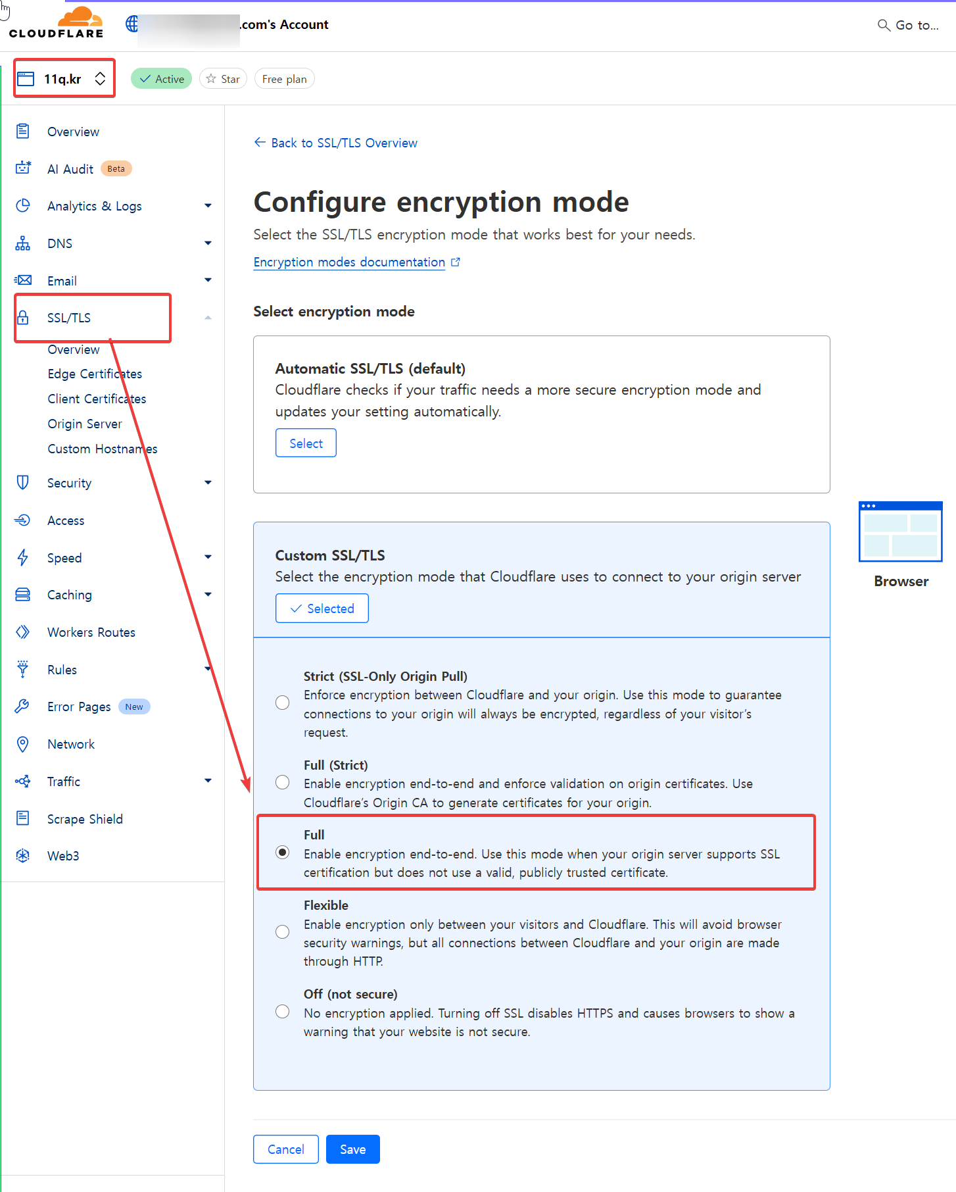Select Strict (SSL-Only Origin Pull) radio button

pyautogui.click(x=282, y=703)
